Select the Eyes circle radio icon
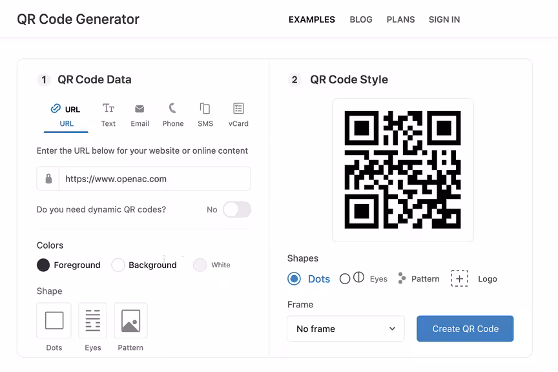Screen dimensions: 558x372 pyautogui.click(x=345, y=279)
